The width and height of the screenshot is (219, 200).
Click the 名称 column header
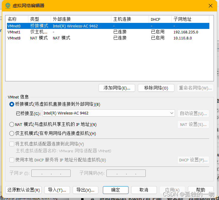17,19
